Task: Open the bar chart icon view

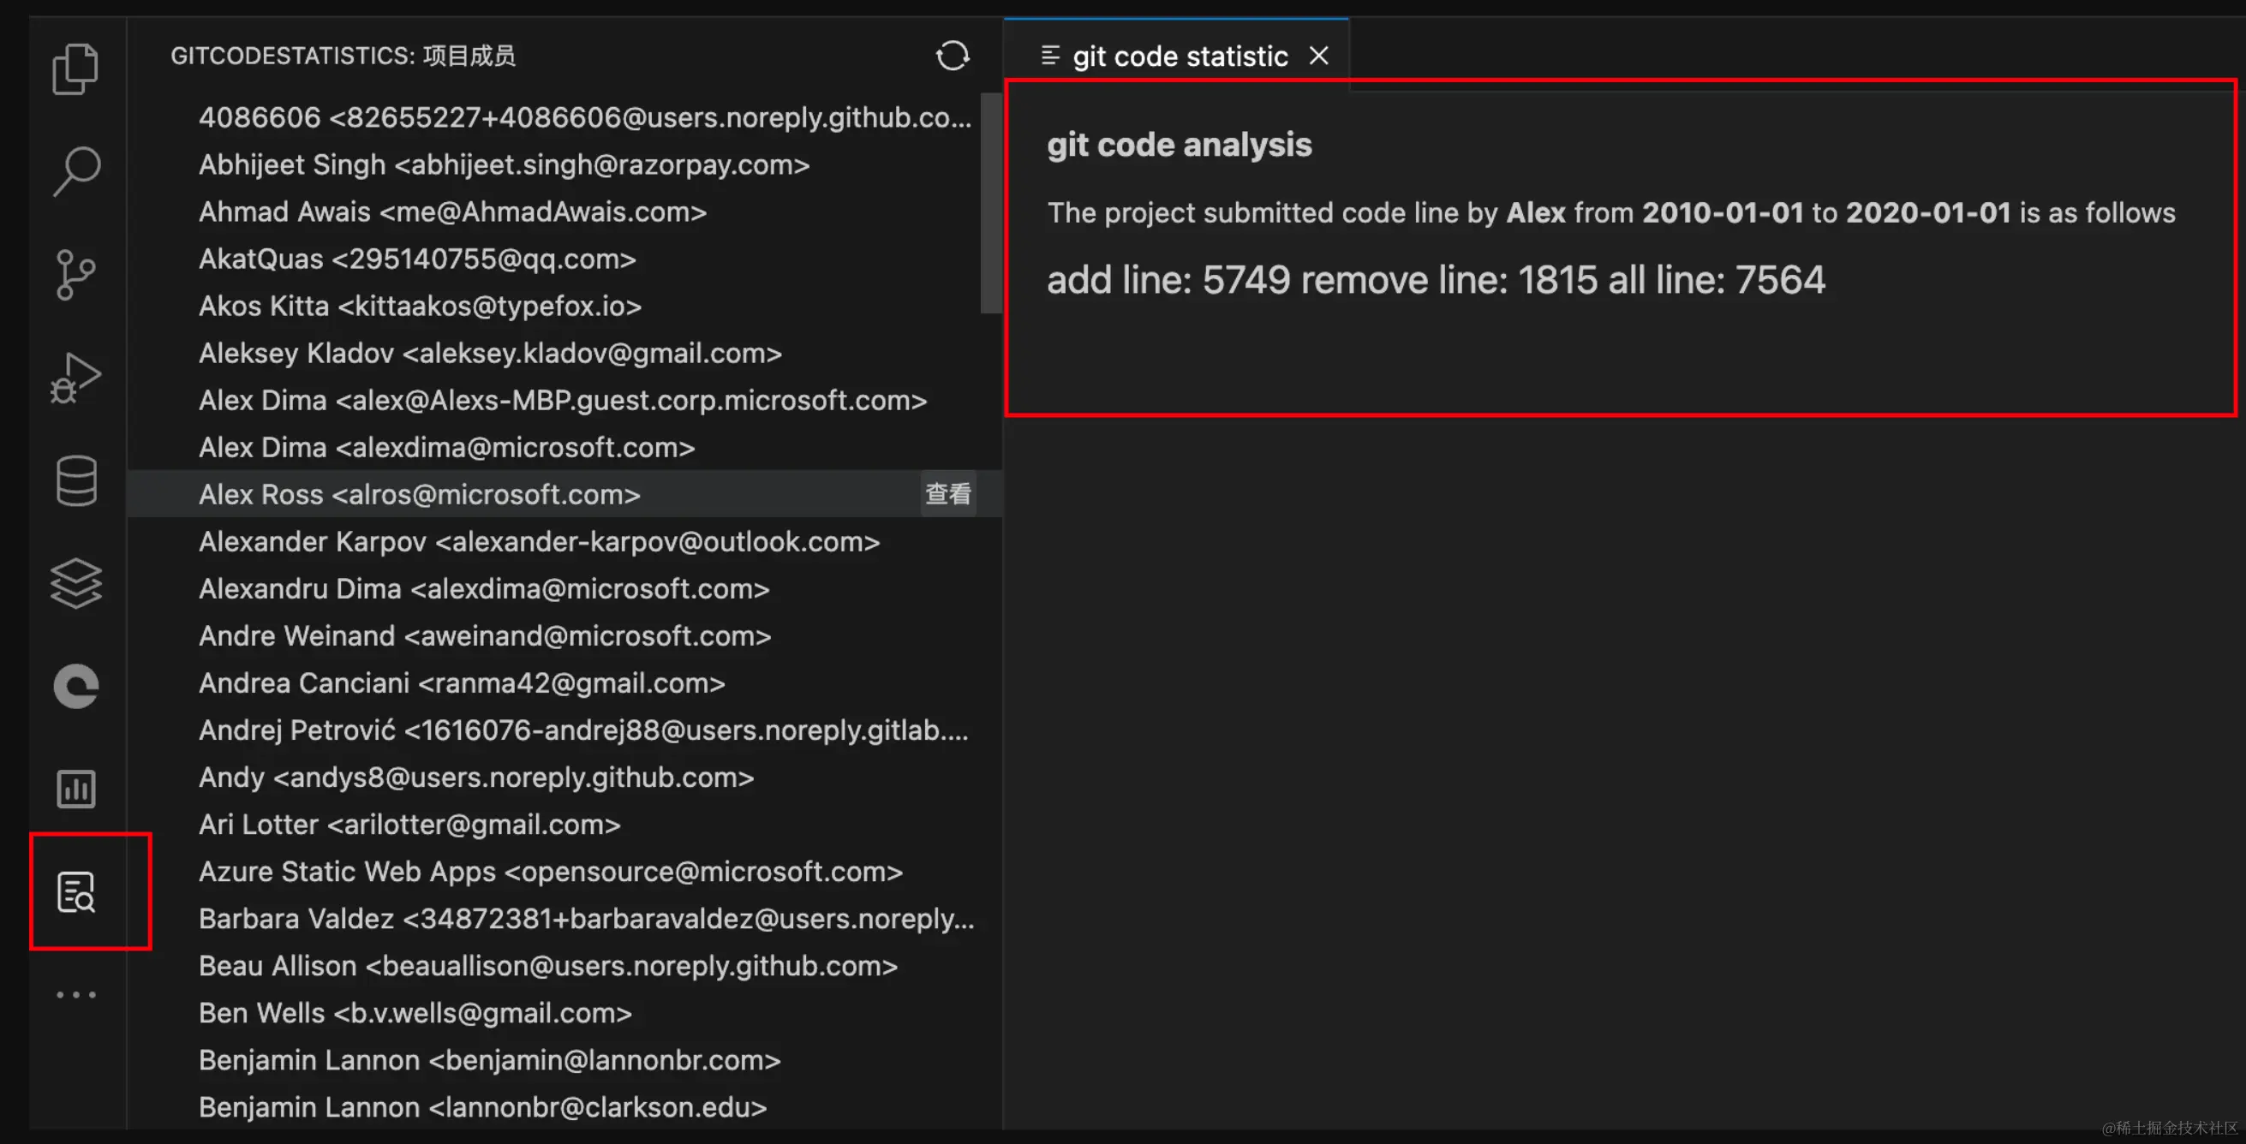Action: (x=76, y=789)
